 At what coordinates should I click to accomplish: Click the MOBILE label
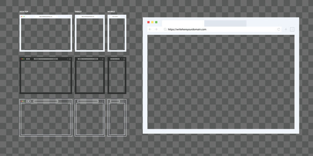tap(111, 12)
